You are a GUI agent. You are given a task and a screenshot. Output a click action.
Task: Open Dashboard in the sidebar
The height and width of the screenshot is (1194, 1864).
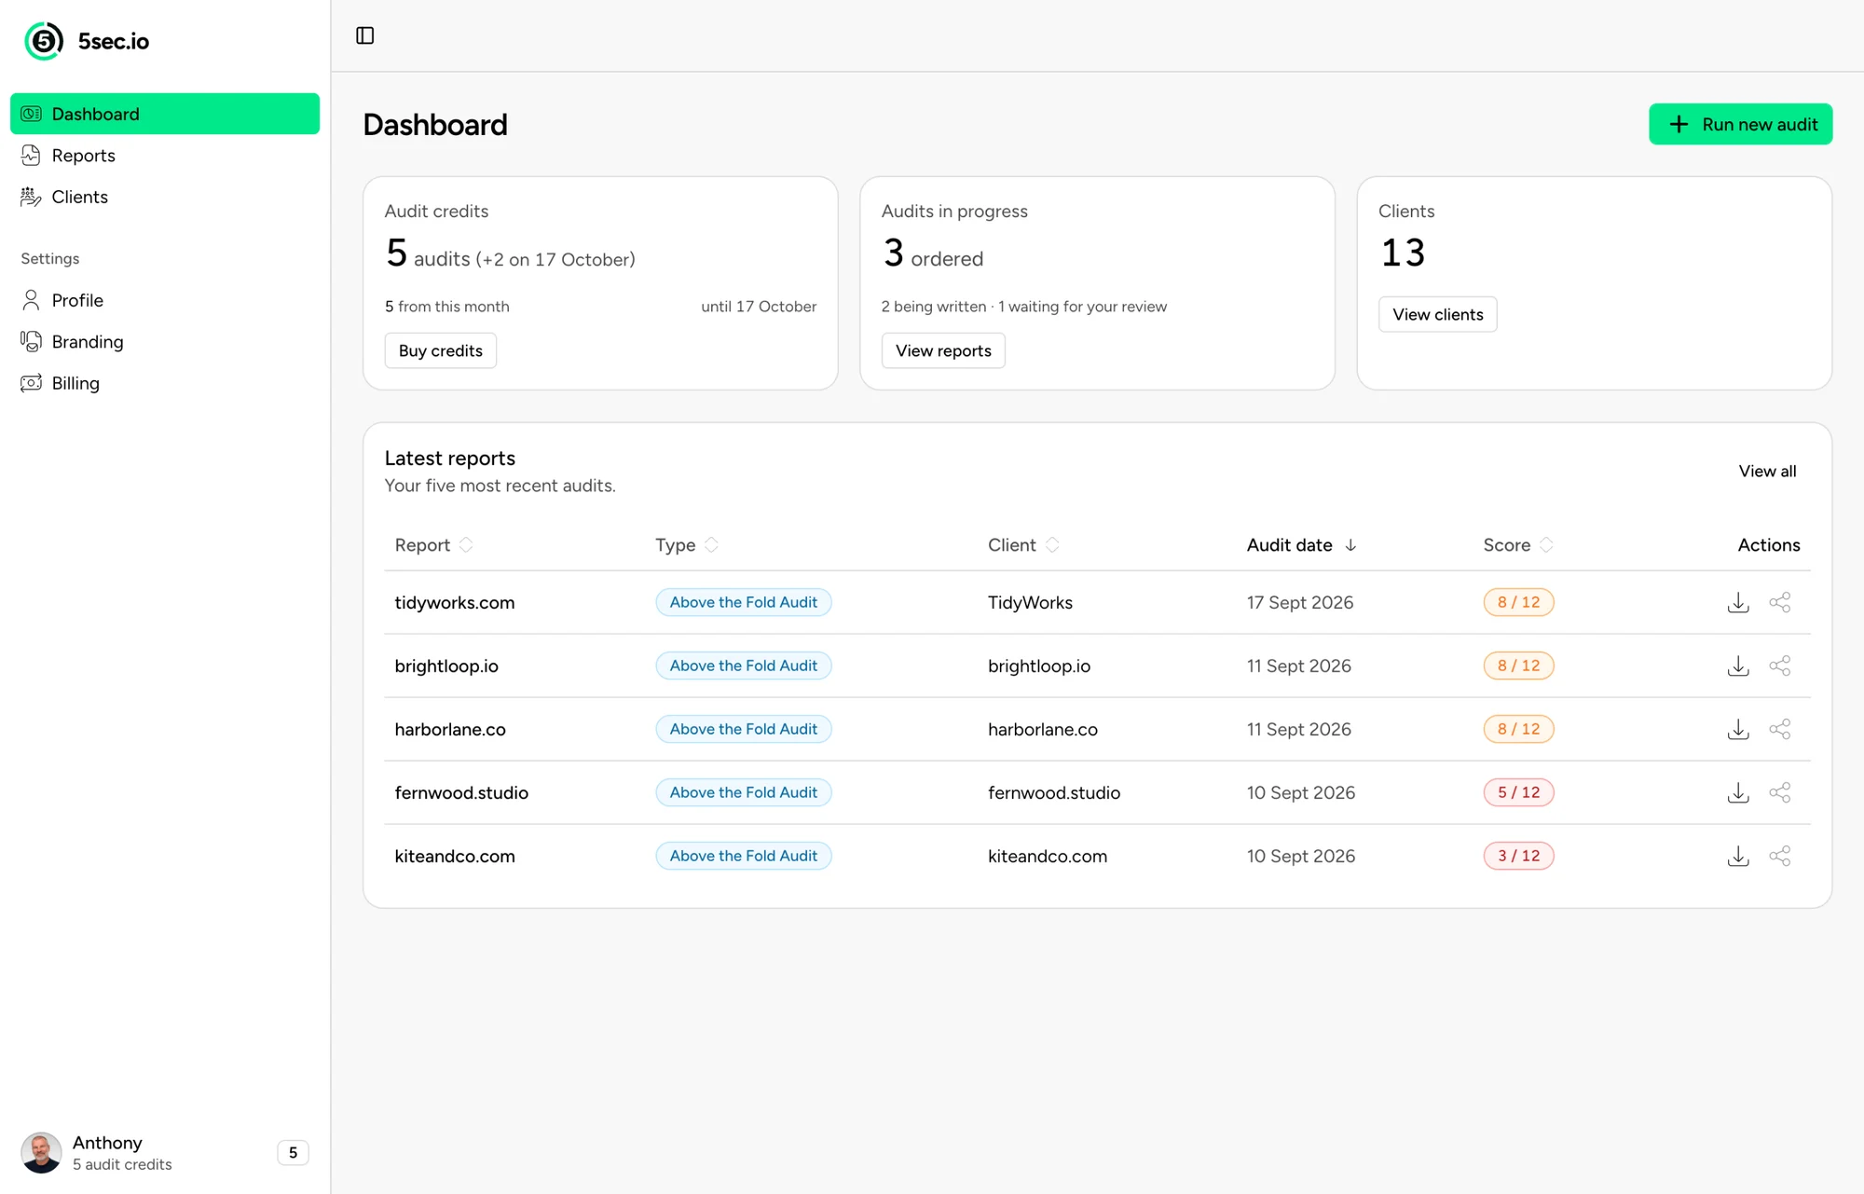pos(165,114)
